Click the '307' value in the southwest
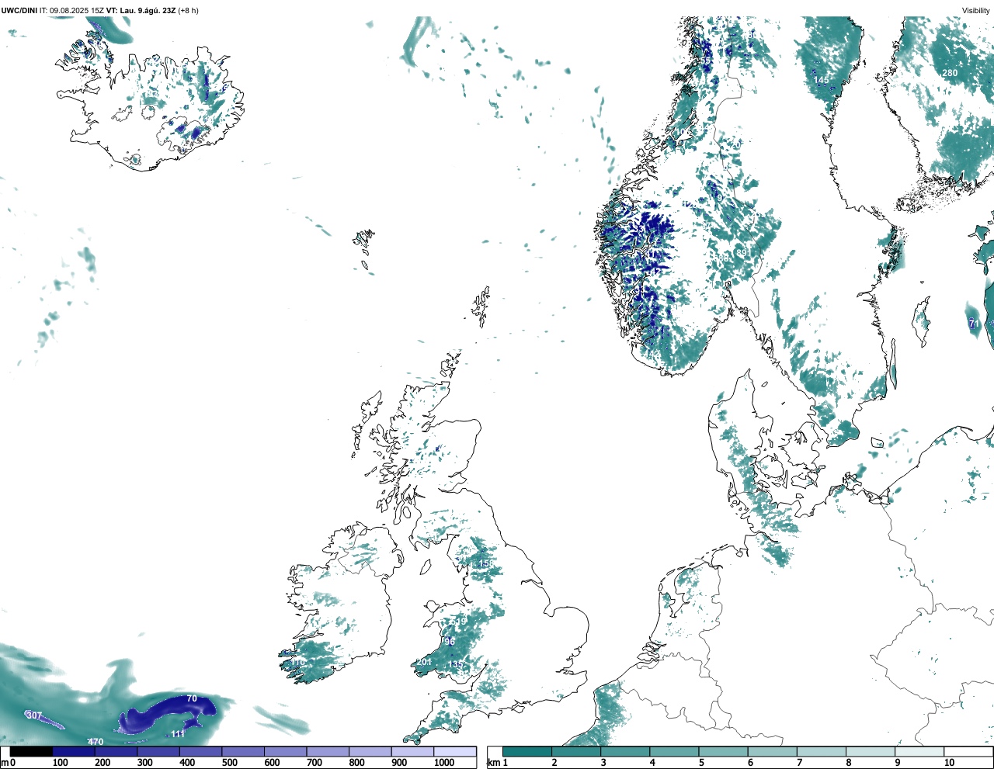 coord(34,715)
